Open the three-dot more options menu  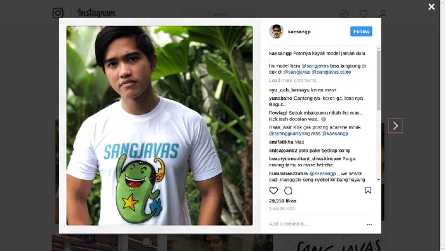(369, 224)
